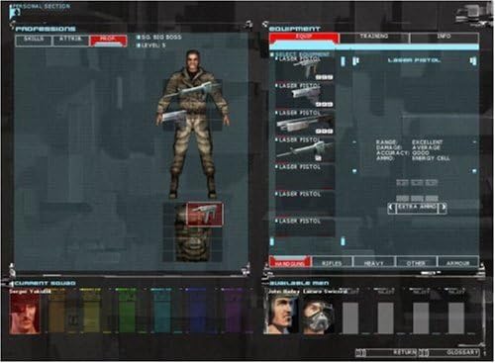Filter equipment by Rifles category
The height and width of the screenshot is (363, 495).
pos(332,262)
